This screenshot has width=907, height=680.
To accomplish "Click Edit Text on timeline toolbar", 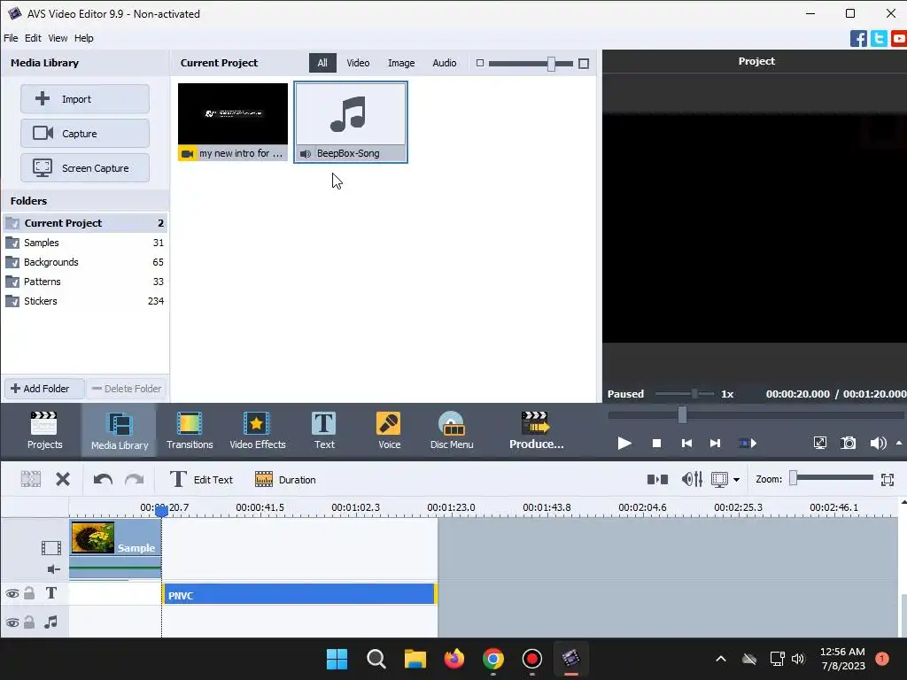I will click(x=201, y=479).
